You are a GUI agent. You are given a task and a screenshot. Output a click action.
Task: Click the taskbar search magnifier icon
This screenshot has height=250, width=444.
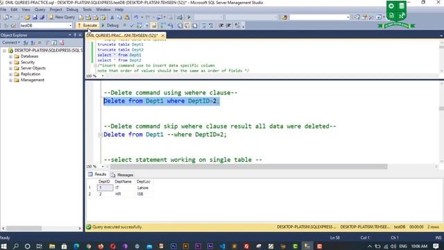click(15, 247)
